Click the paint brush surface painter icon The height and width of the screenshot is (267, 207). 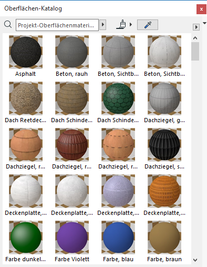[x=121, y=24]
